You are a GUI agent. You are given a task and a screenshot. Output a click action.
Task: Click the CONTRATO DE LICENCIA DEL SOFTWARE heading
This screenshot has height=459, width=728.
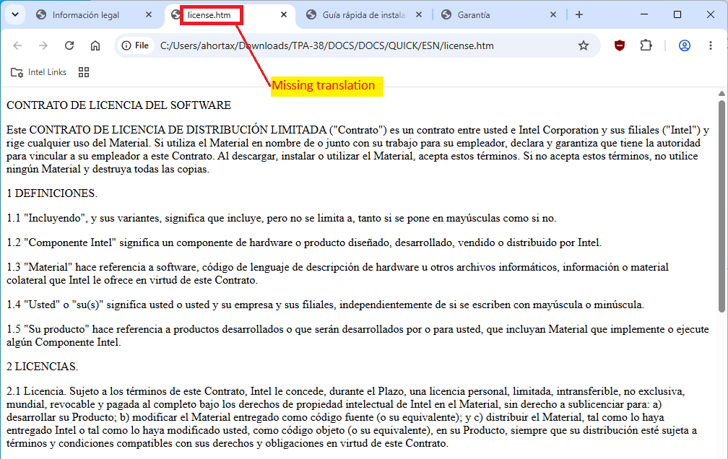[119, 105]
